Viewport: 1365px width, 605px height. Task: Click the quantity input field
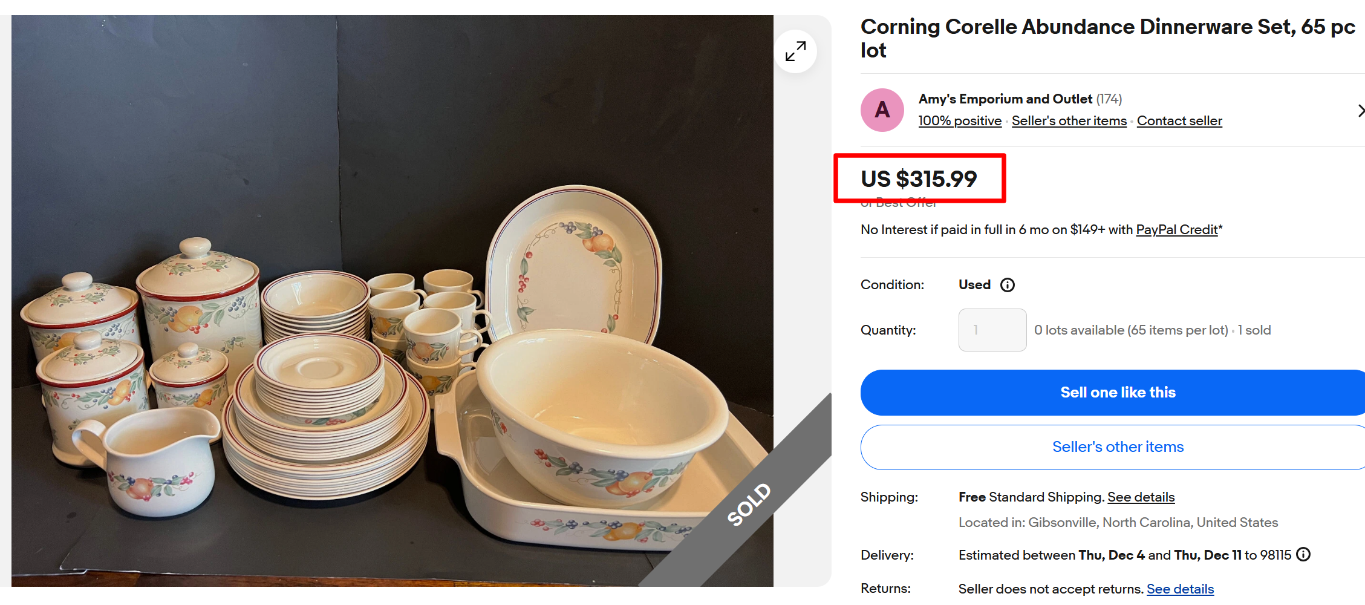(992, 330)
